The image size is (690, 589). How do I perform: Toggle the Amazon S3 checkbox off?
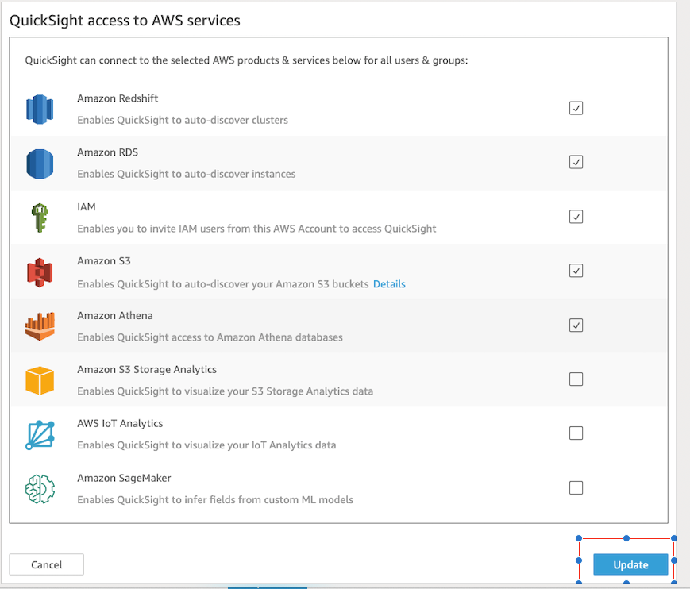pos(576,271)
